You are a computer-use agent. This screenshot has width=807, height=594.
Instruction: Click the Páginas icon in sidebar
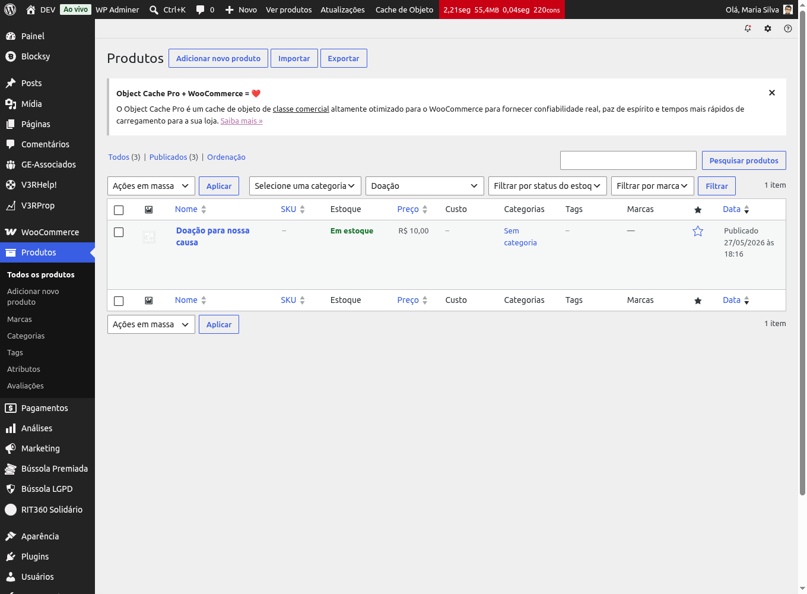tap(11, 124)
